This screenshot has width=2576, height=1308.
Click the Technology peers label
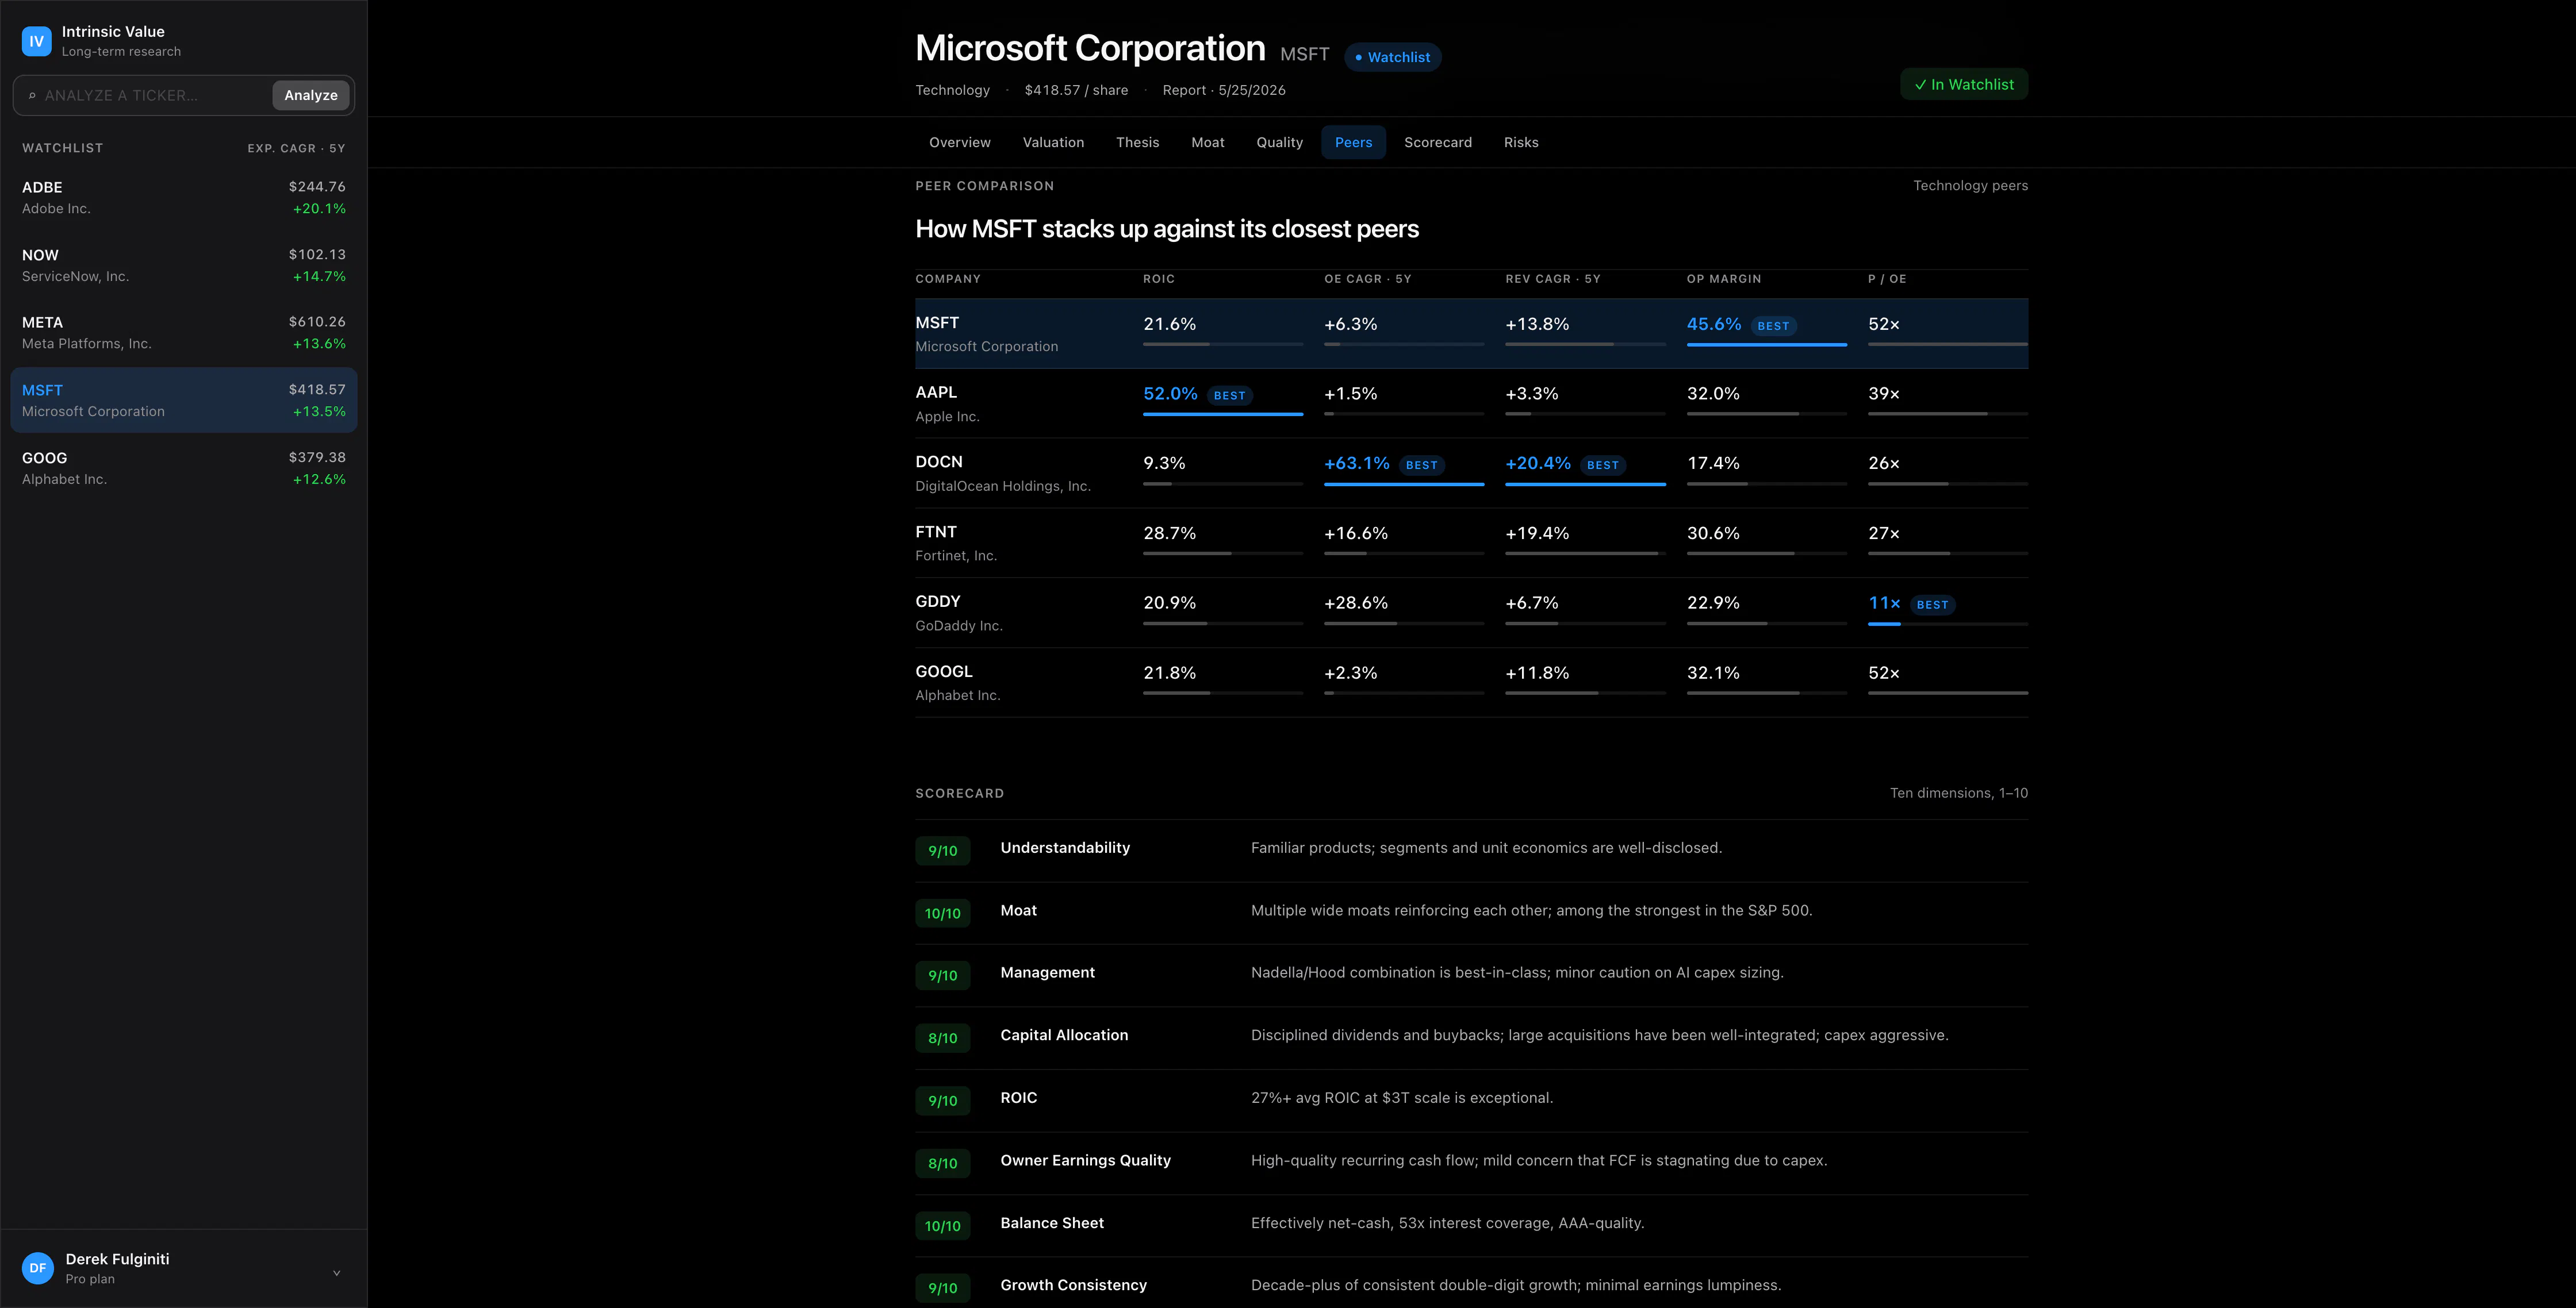[x=1970, y=186]
